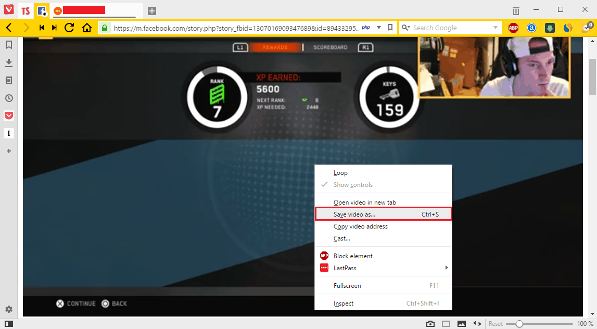Viewport: 597px width, 329px height.
Task: Choose Fullscreen from the context menu
Action: [x=384, y=286]
